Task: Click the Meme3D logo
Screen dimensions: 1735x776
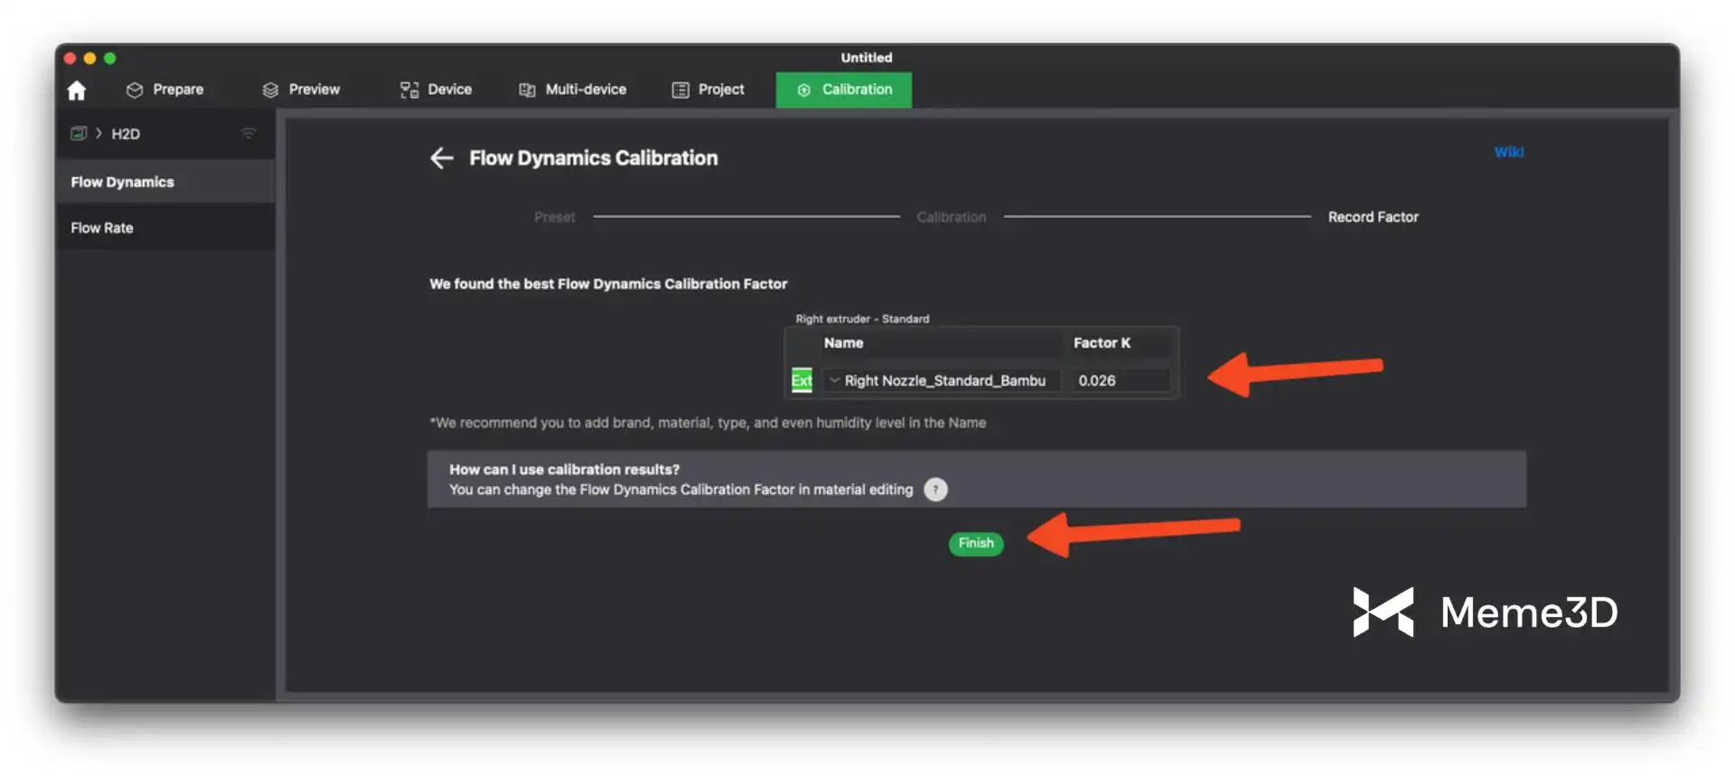Action: click(1485, 612)
